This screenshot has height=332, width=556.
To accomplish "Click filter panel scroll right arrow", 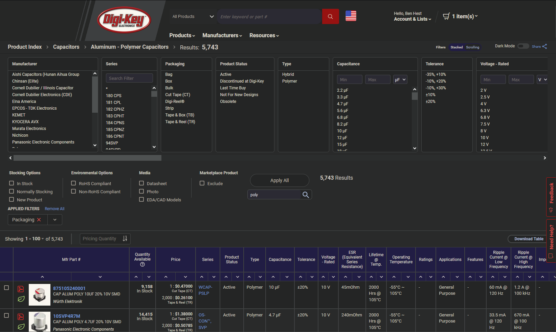I will point(544,158).
